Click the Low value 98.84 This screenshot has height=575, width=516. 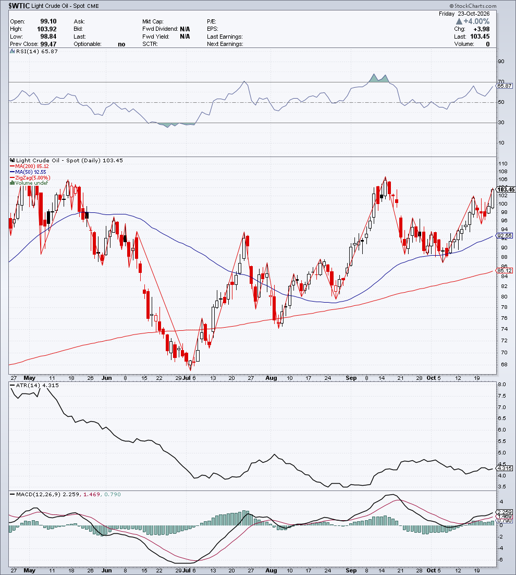coord(48,37)
